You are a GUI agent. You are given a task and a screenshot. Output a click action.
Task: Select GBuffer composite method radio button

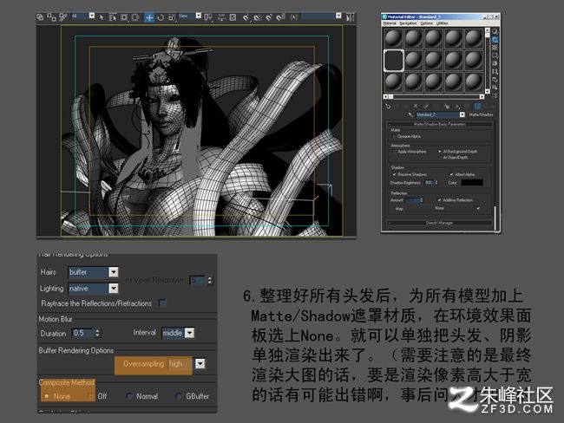pos(178,396)
